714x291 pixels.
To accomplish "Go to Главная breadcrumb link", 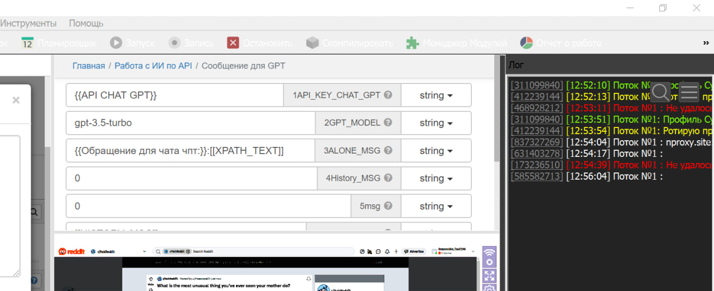I will (x=89, y=66).
